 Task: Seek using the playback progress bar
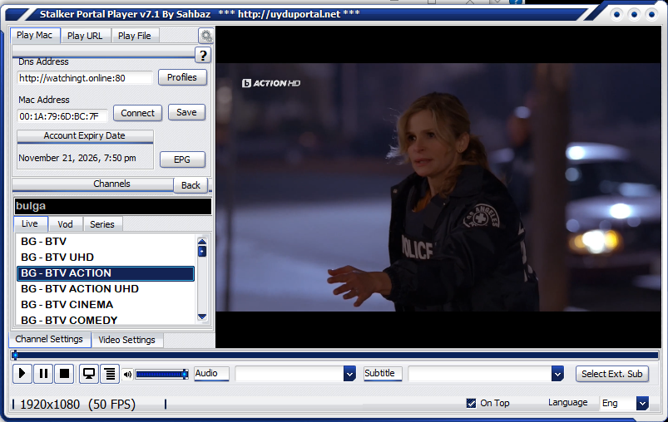335,355
